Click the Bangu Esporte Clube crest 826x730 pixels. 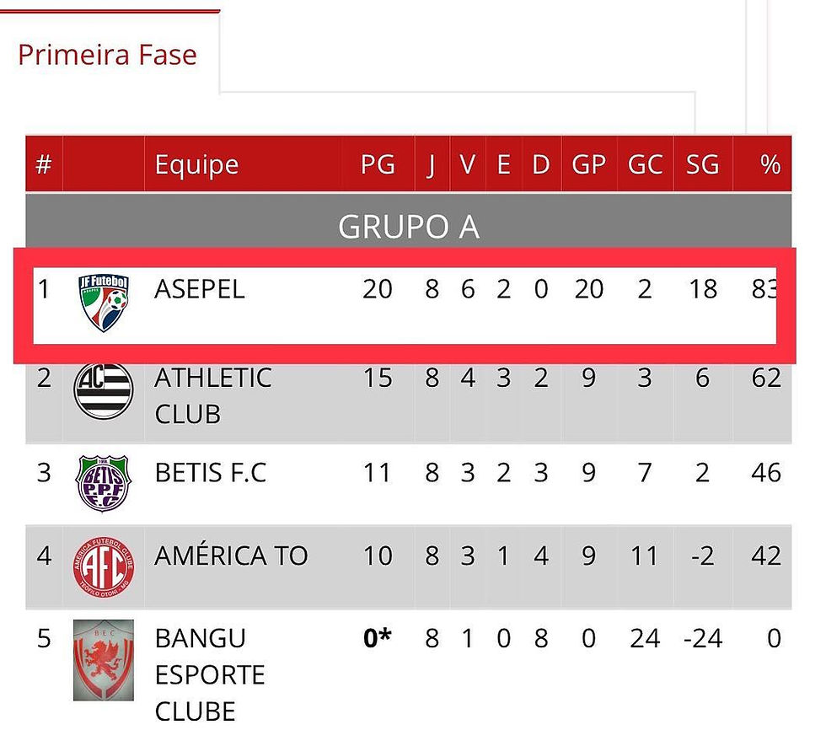coord(103,660)
